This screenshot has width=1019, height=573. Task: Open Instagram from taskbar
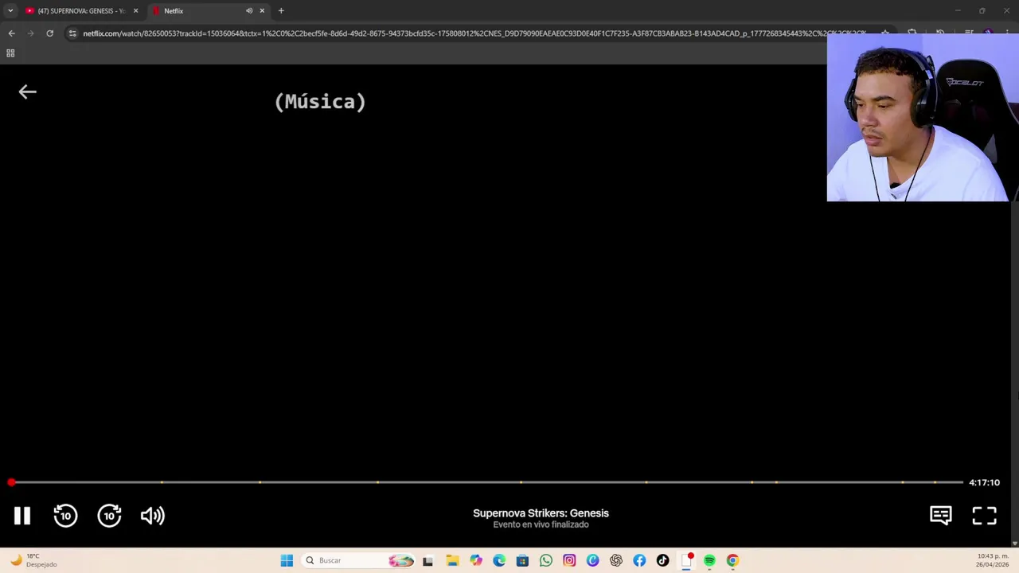[569, 560]
